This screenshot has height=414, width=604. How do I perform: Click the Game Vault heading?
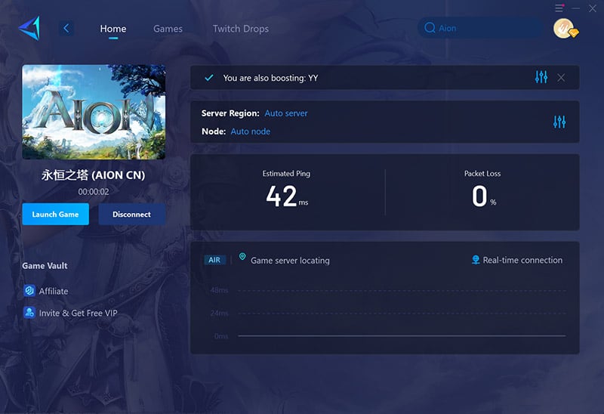pos(45,266)
